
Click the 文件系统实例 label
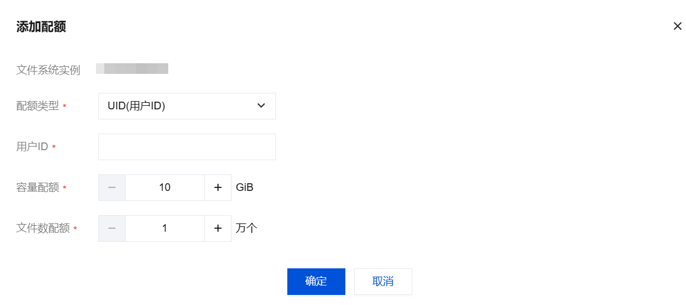pos(48,70)
